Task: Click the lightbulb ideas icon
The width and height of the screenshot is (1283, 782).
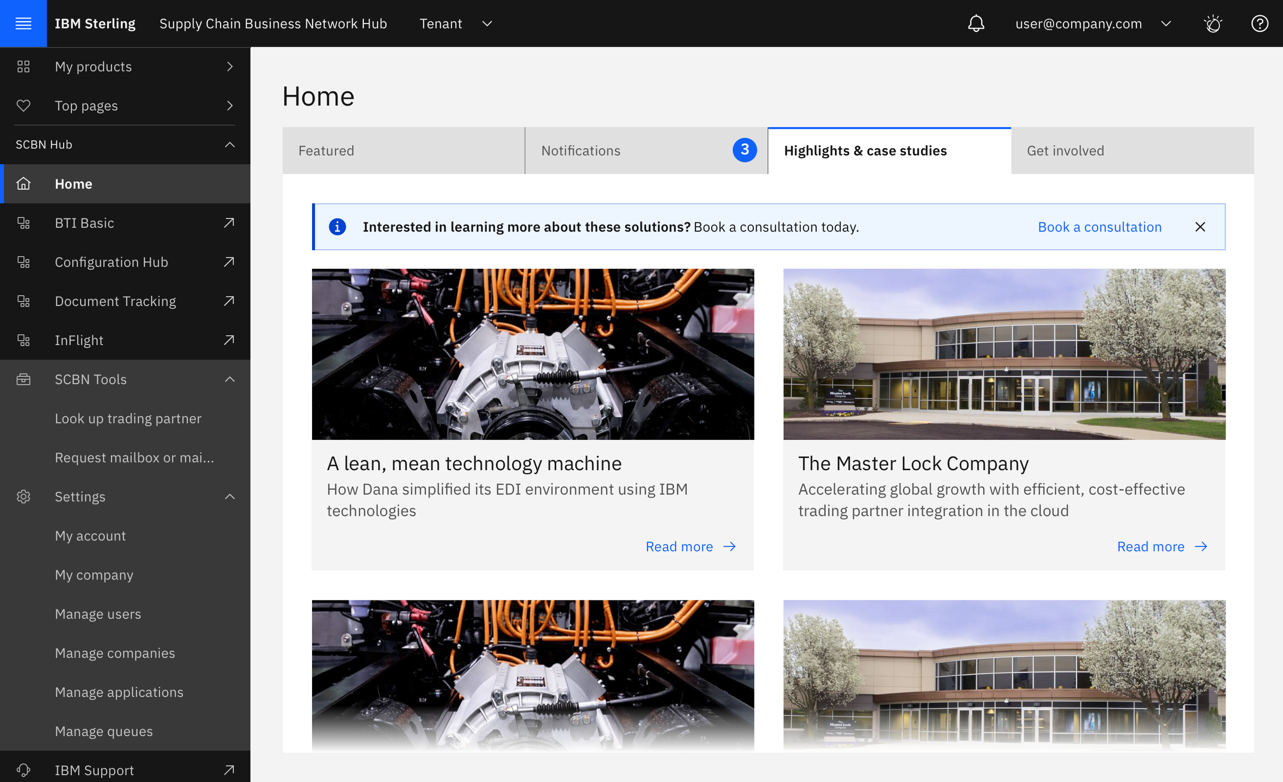Action: pos(1213,24)
